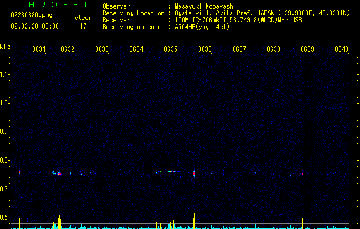Click the Receiving Location label

tap(133, 13)
